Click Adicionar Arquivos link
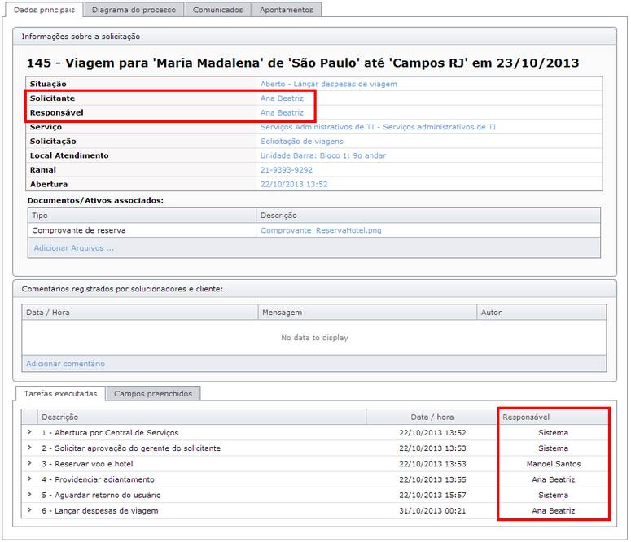The height and width of the screenshot is (542, 631). point(73,248)
